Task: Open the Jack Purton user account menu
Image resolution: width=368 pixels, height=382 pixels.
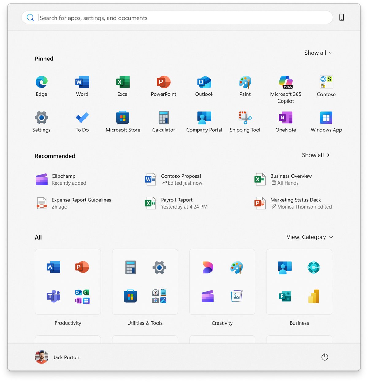Action: (x=57, y=357)
